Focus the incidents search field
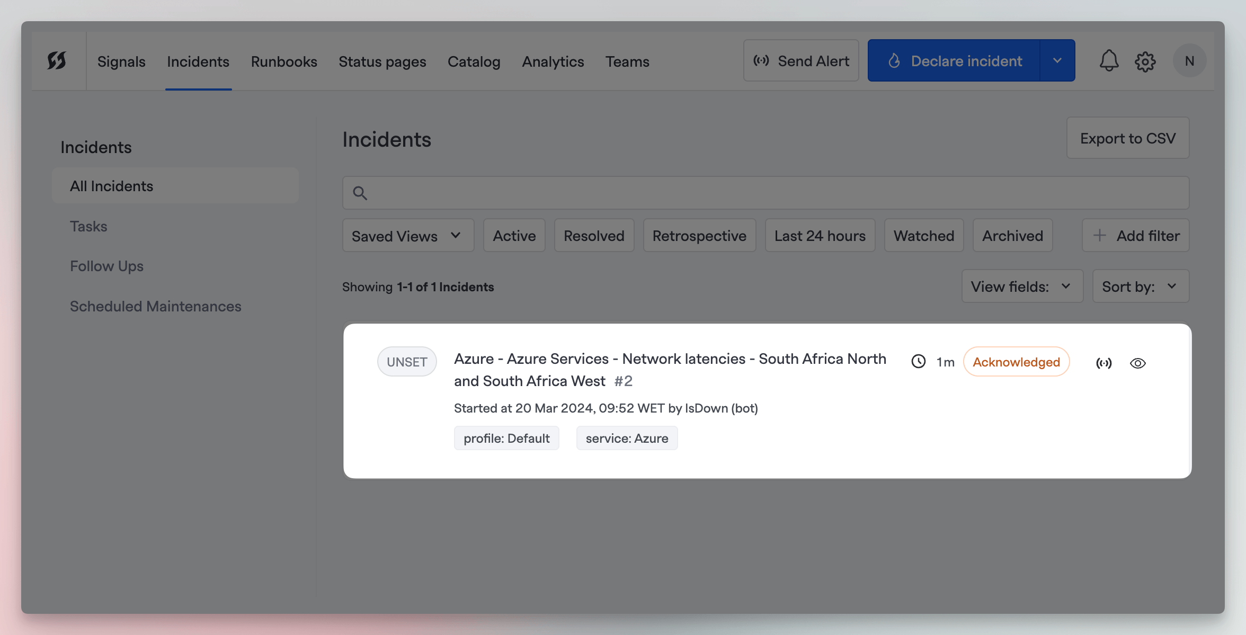 coord(766,193)
